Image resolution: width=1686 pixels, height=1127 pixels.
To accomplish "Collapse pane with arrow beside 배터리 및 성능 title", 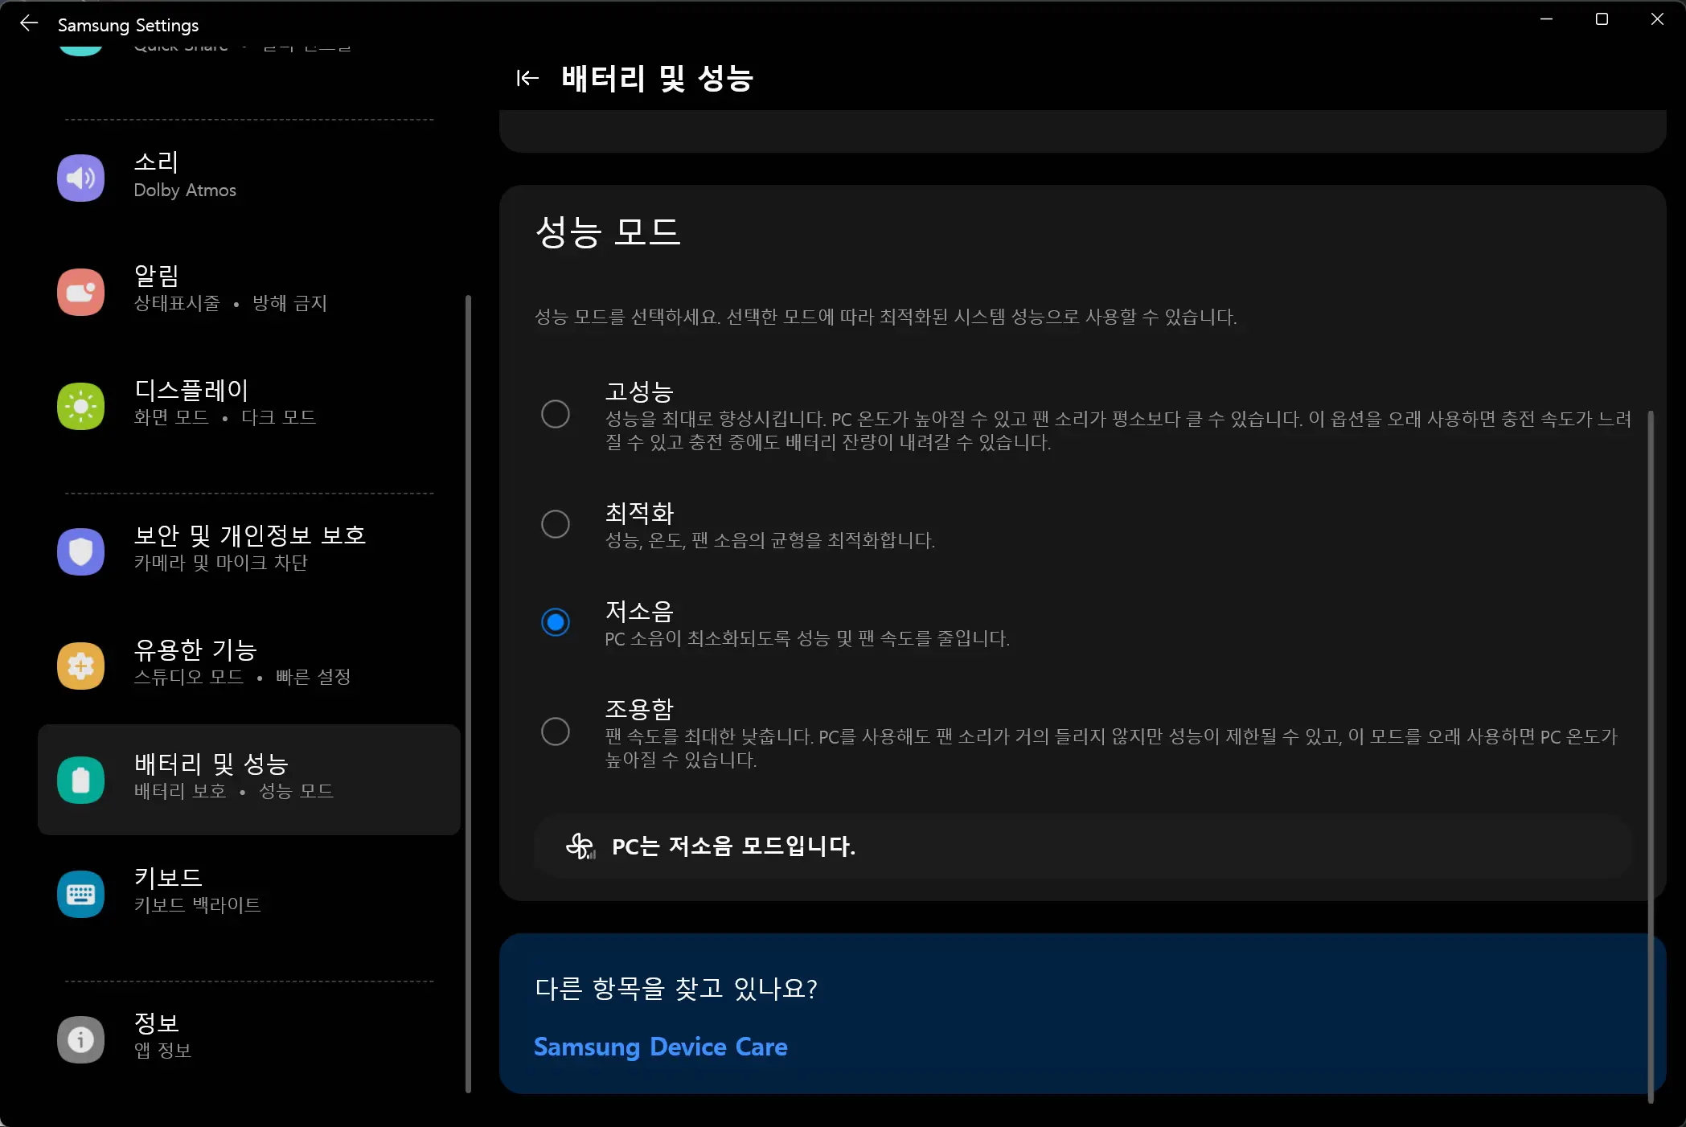I will coord(527,78).
